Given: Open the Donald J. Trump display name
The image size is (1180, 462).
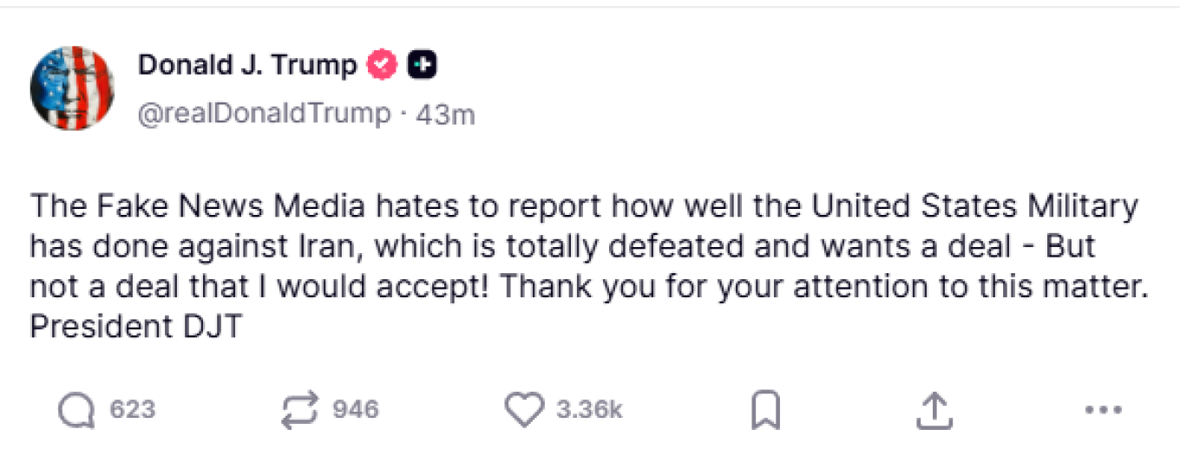Looking at the screenshot, I should pos(247,65).
